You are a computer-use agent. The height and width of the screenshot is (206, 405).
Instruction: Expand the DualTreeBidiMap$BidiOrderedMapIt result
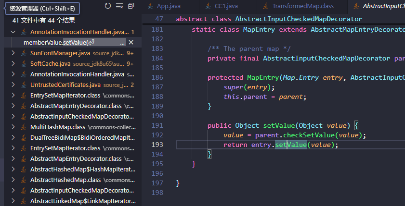click(x=13, y=138)
